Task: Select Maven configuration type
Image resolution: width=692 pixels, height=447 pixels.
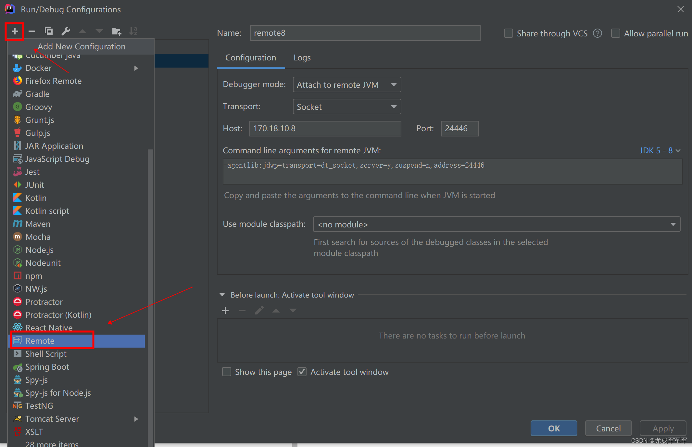Action: [x=76, y=224]
